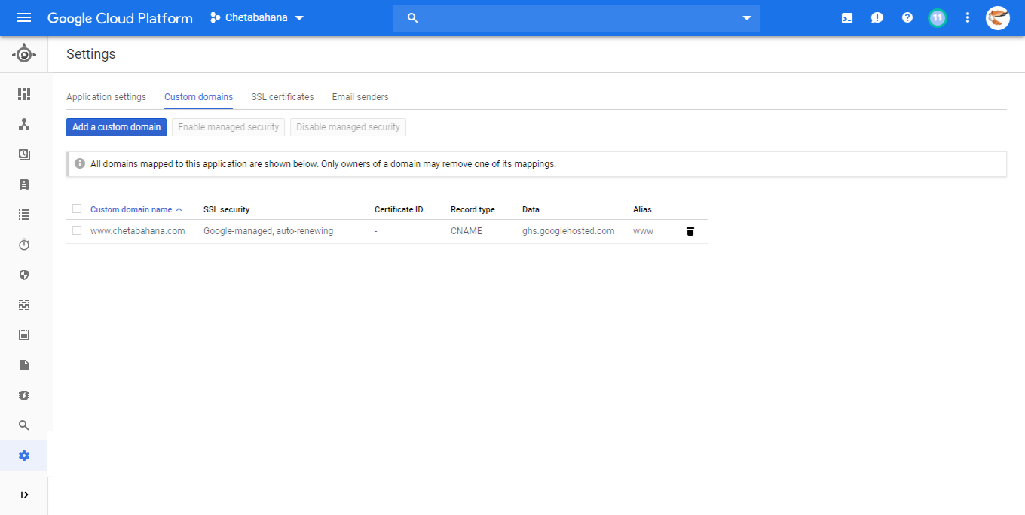Open the Search magnifier sidebar icon
This screenshot has width=1025, height=515.
tap(24, 425)
